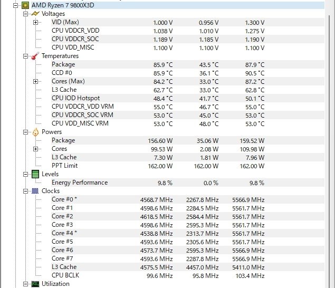Image resolution: width=335 pixels, height=288 pixels.
Task: Select the Package temperature row
Action: 188,64
